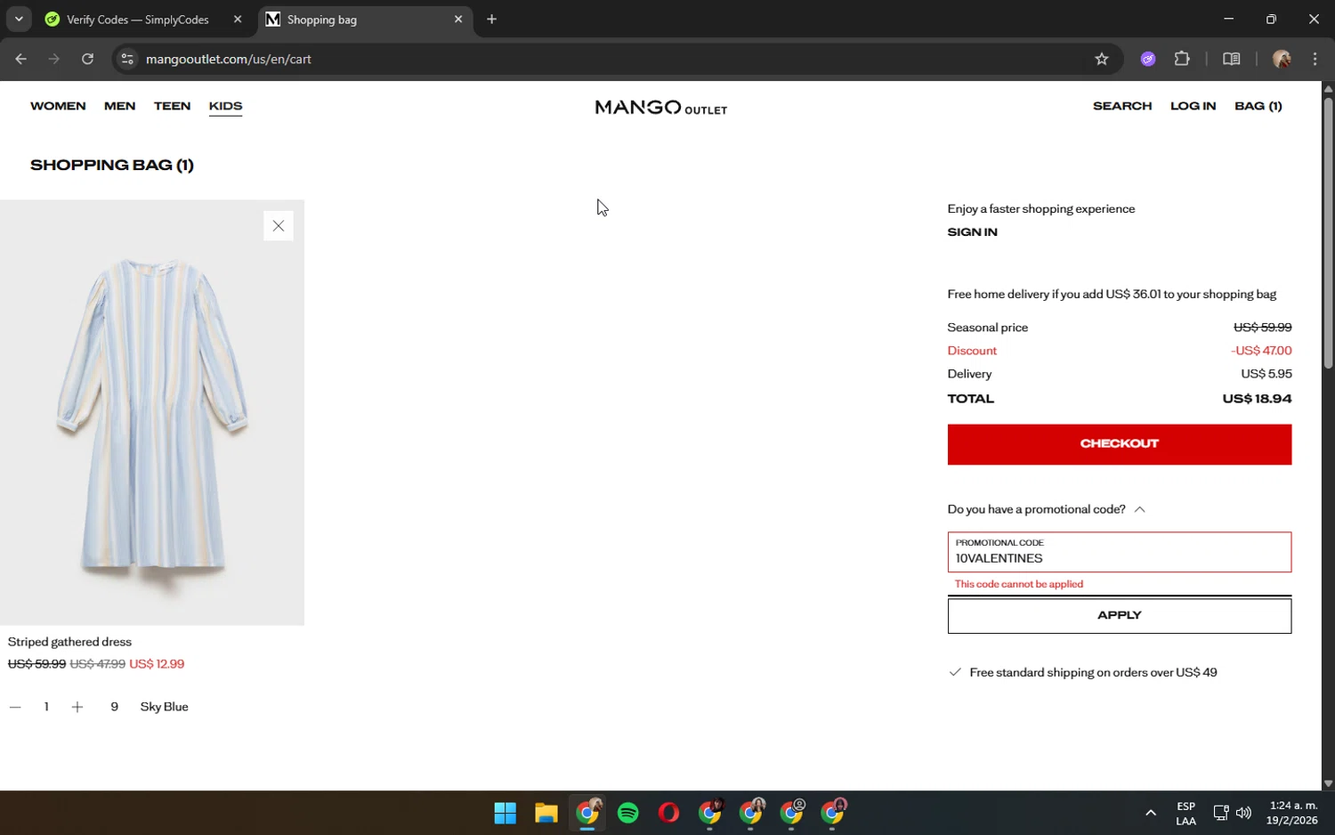
Task: Click SEARCH in the site header
Action: [x=1122, y=106]
